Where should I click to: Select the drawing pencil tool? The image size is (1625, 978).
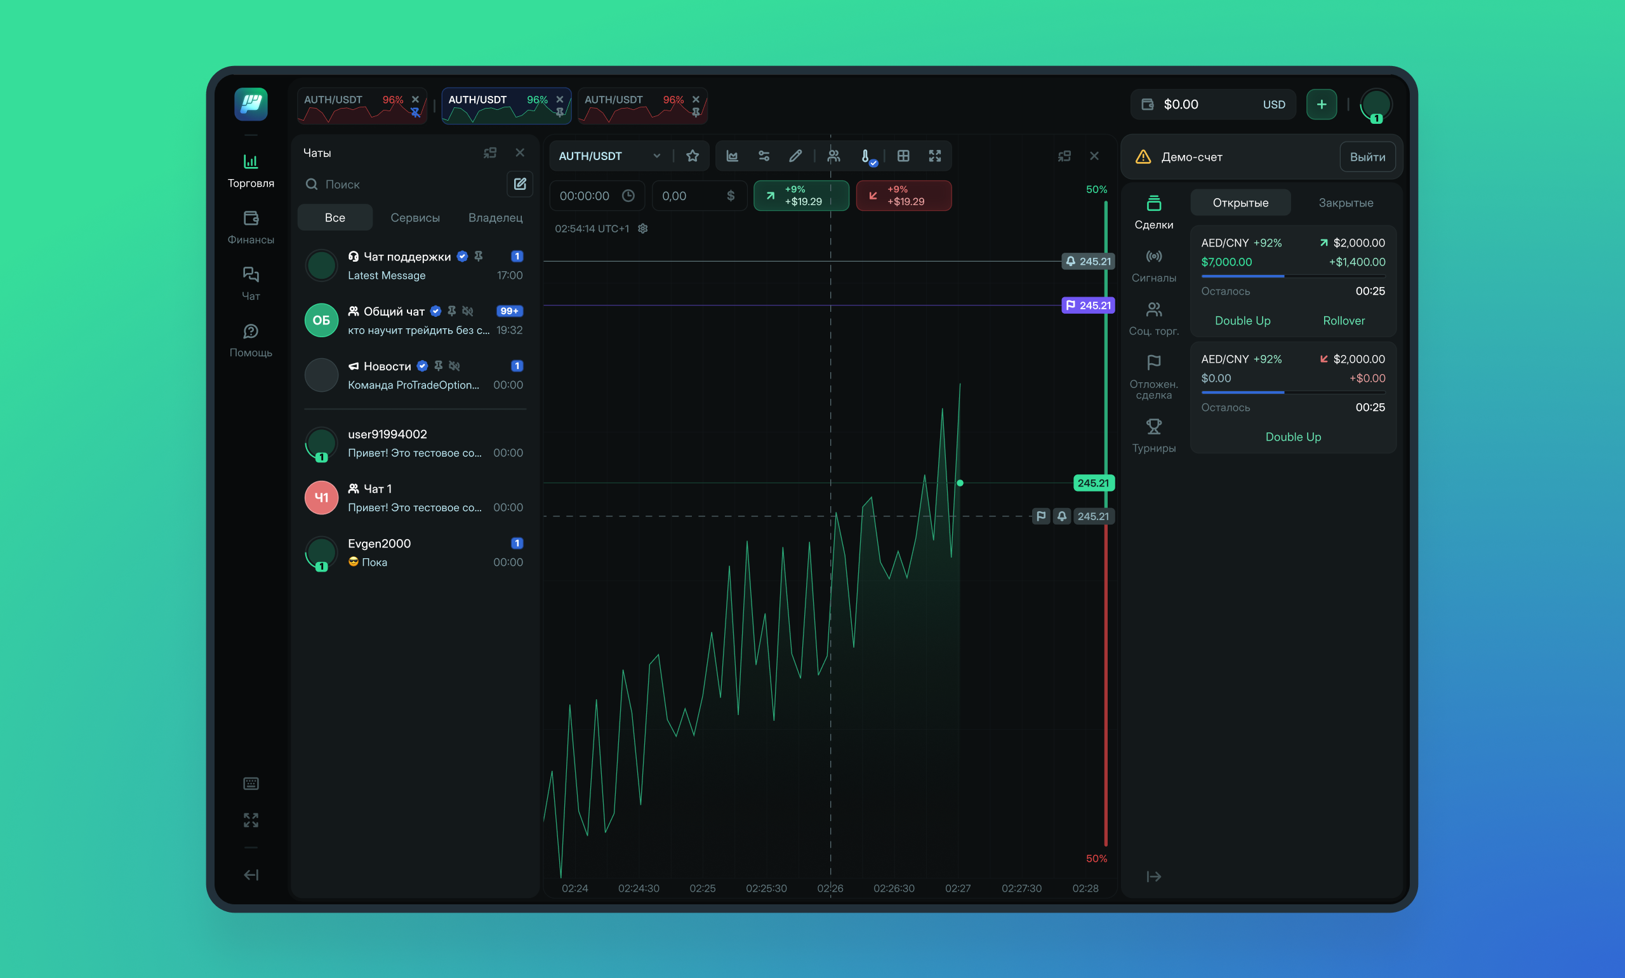point(795,156)
